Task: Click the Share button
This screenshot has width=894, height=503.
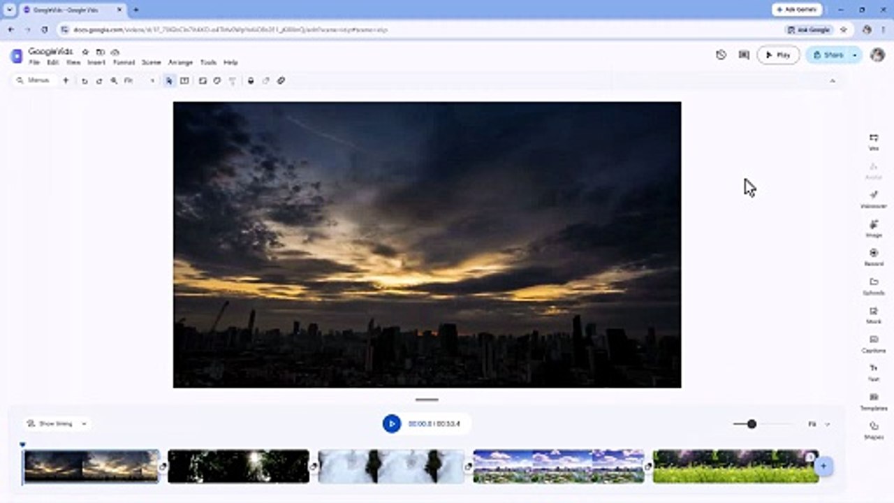Action: tap(828, 54)
